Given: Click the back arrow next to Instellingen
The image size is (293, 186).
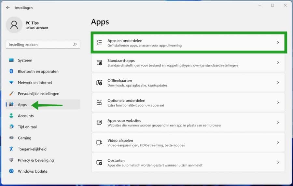Looking at the screenshot, I should tap(8, 7).
